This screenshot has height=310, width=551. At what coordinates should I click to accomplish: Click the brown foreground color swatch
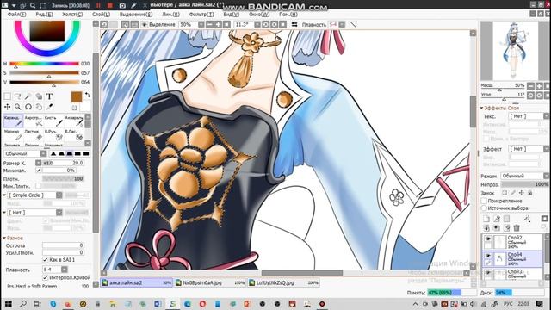(77, 96)
